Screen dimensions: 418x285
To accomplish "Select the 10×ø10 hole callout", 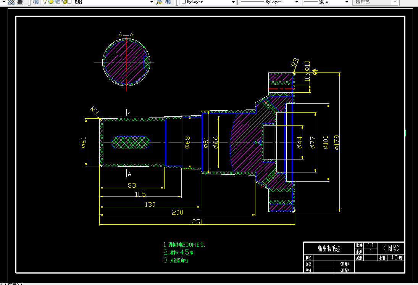I will click(307, 71).
